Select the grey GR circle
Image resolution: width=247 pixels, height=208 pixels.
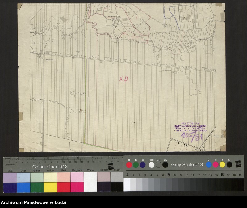tap(158, 165)
